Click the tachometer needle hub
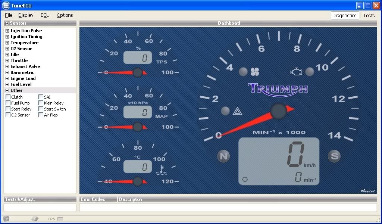Screen dimensions: 382x224 pos(279,111)
